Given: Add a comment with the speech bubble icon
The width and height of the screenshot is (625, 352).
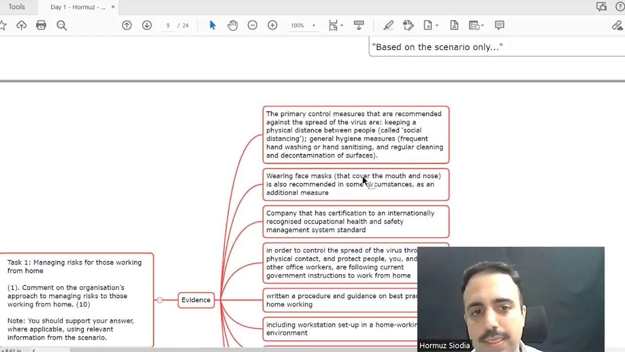Looking at the screenshot, I should tap(500, 25).
